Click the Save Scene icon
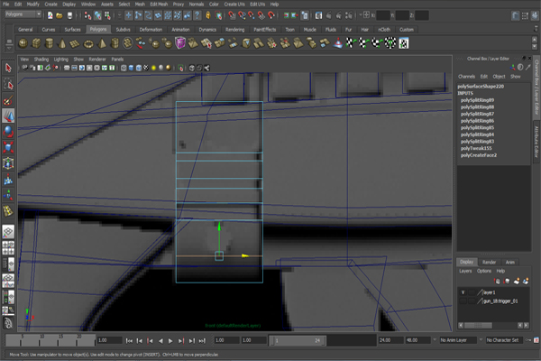Viewport: 541px width, 361px height. [x=69, y=15]
